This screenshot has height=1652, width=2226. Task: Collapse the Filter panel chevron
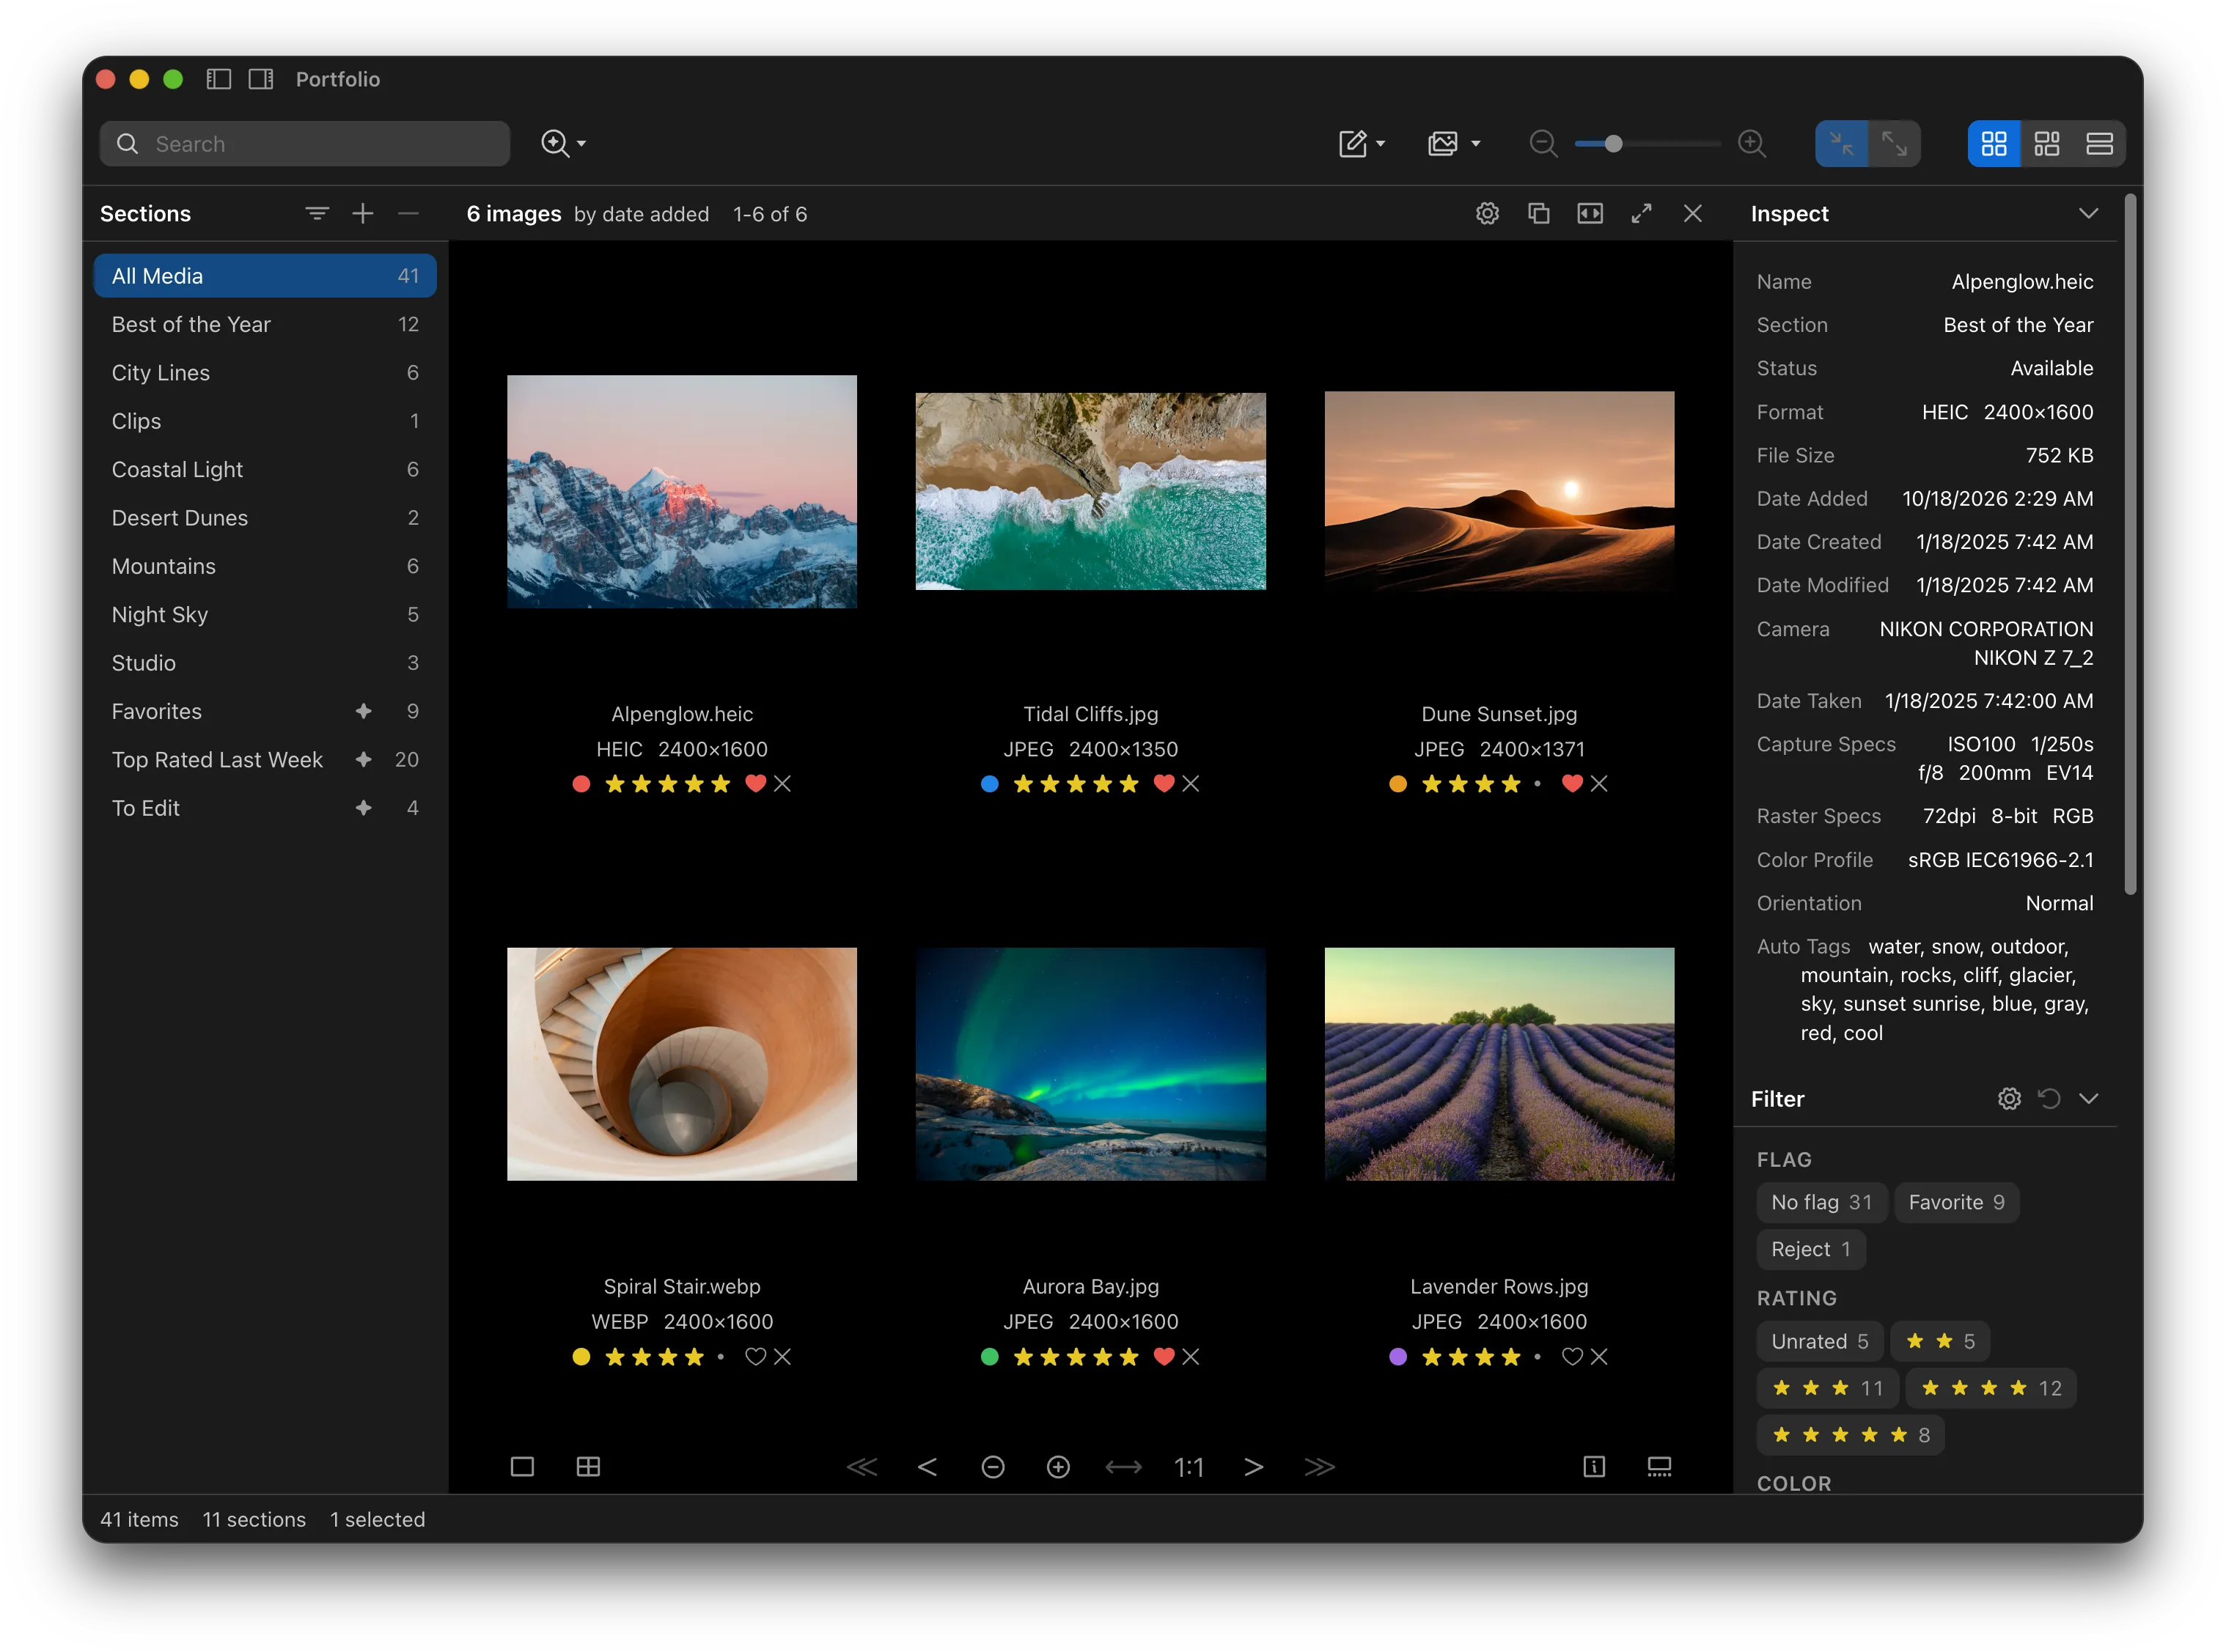tap(2088, 1098)
